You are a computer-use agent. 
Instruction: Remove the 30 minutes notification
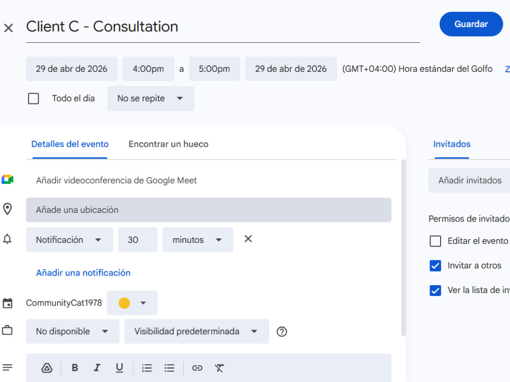click(x=248, y=239)
